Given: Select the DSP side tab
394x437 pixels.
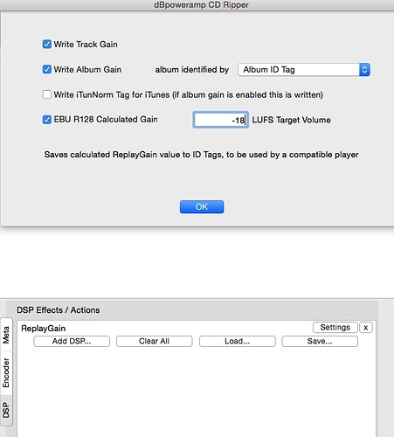Looking at the screenshot, I should tap(6, 410).
